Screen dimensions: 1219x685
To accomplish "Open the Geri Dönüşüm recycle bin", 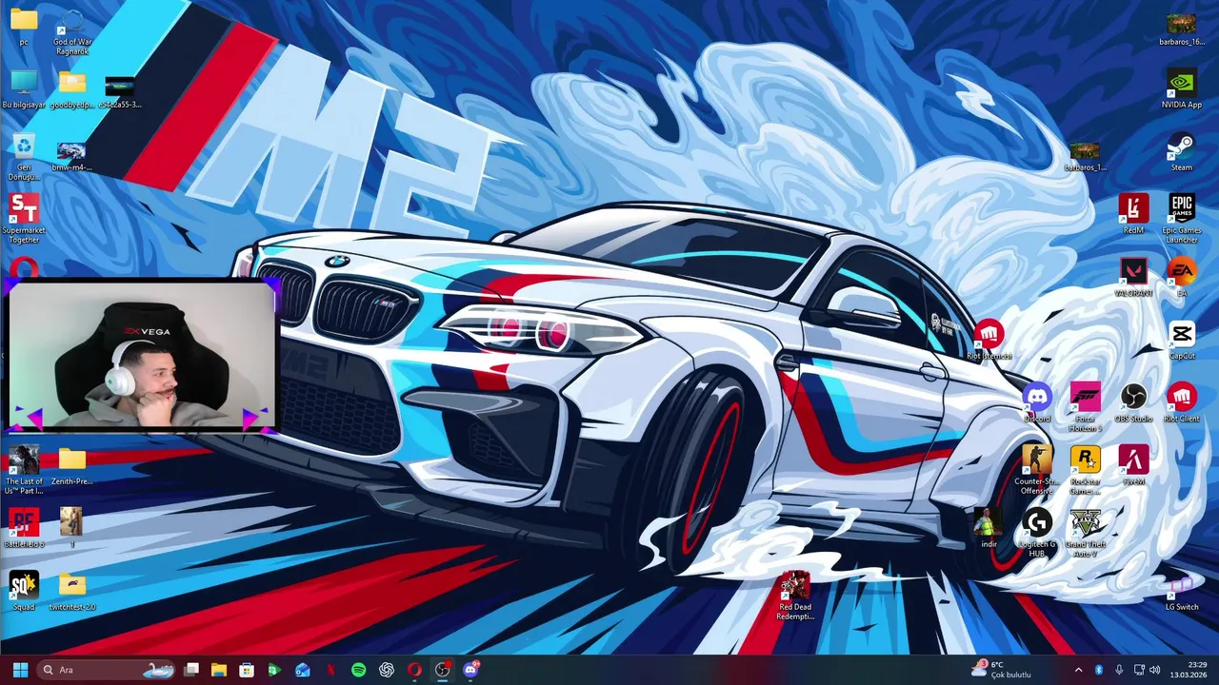I will tap(24, 157).
